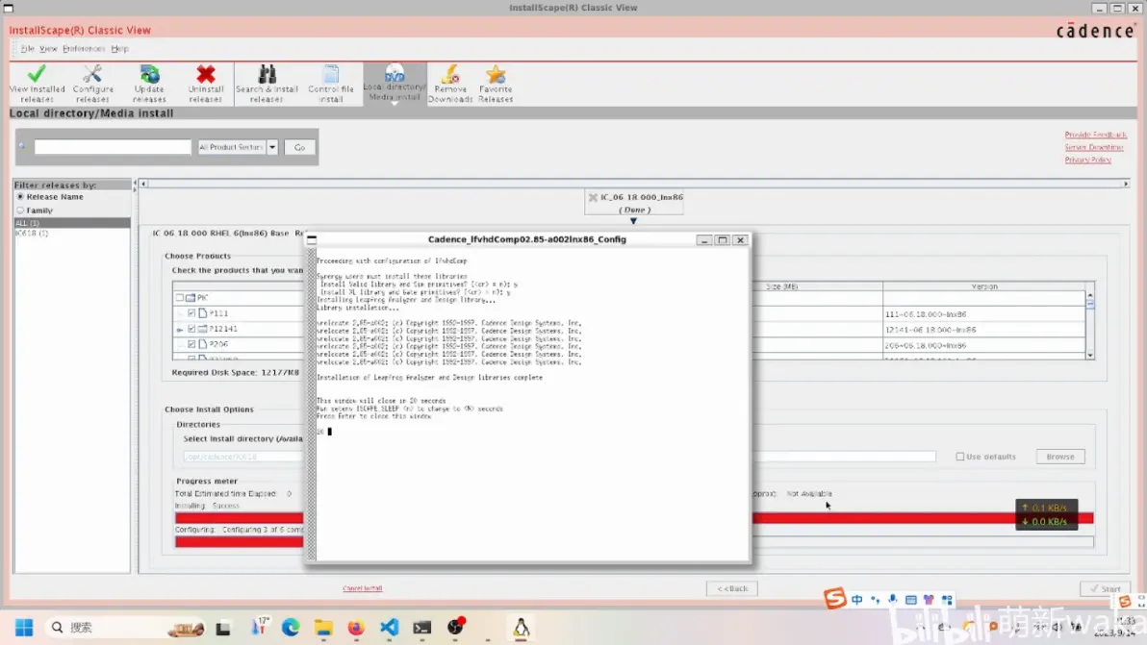
Task: Select Local directory/Media install
Action: 395,84
